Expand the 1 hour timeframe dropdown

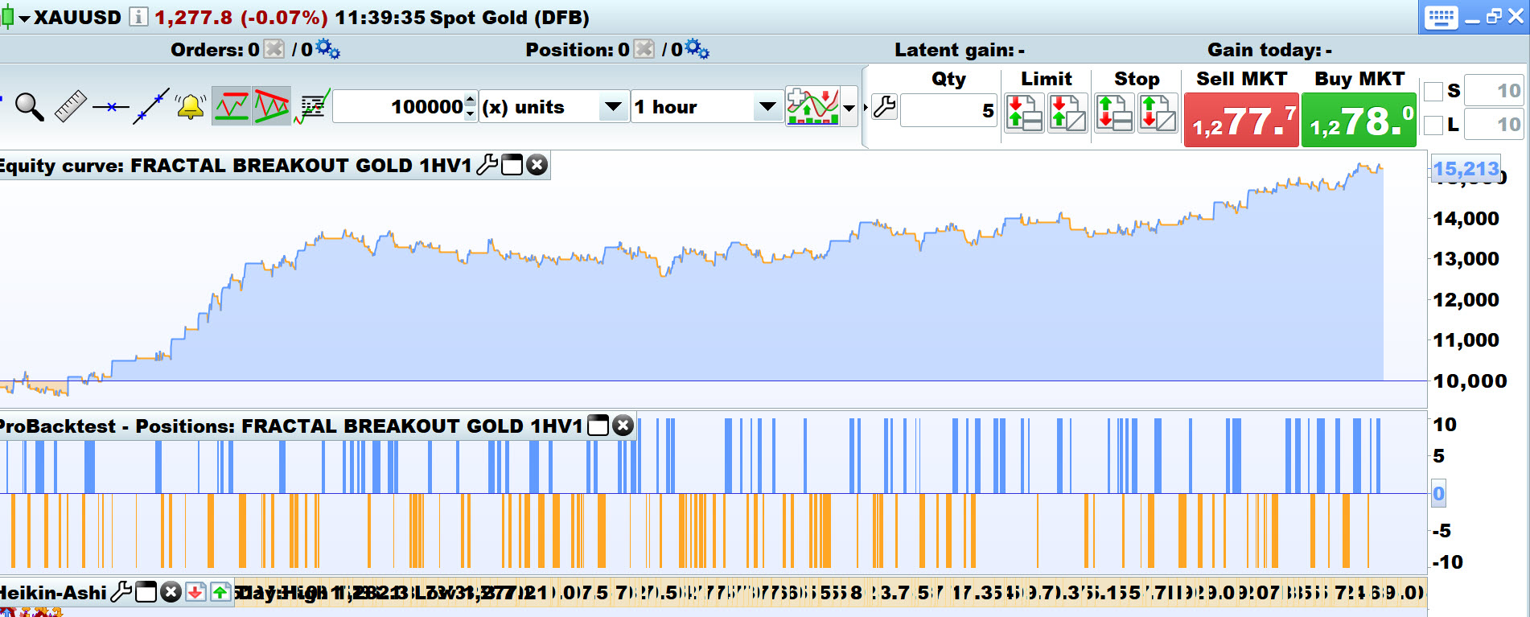(767, 107)
